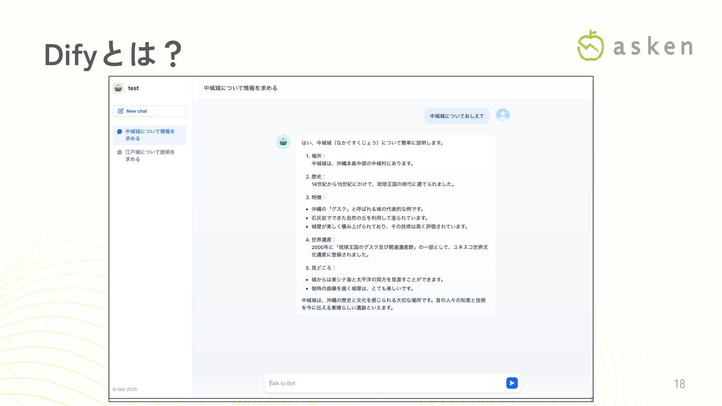Click the © test 2025 footer text

point(125,389)
